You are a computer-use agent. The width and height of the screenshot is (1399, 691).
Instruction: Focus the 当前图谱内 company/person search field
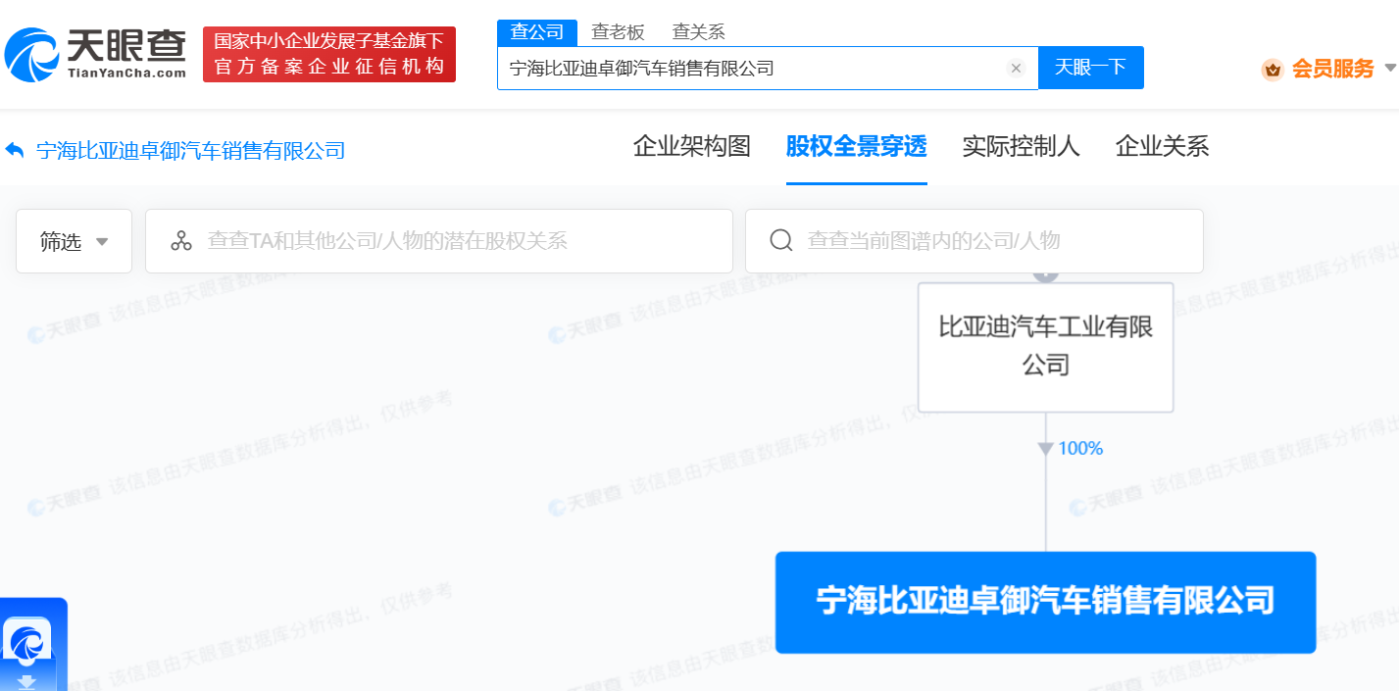pyautogui.click(x=974, y=241)
